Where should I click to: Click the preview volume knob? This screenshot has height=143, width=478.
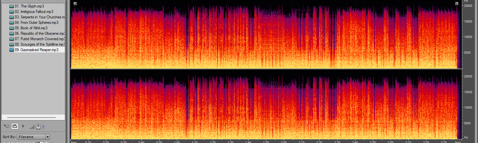38,127
